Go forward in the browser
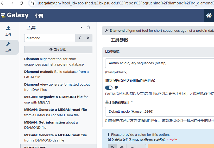 (x=12, y=3)
